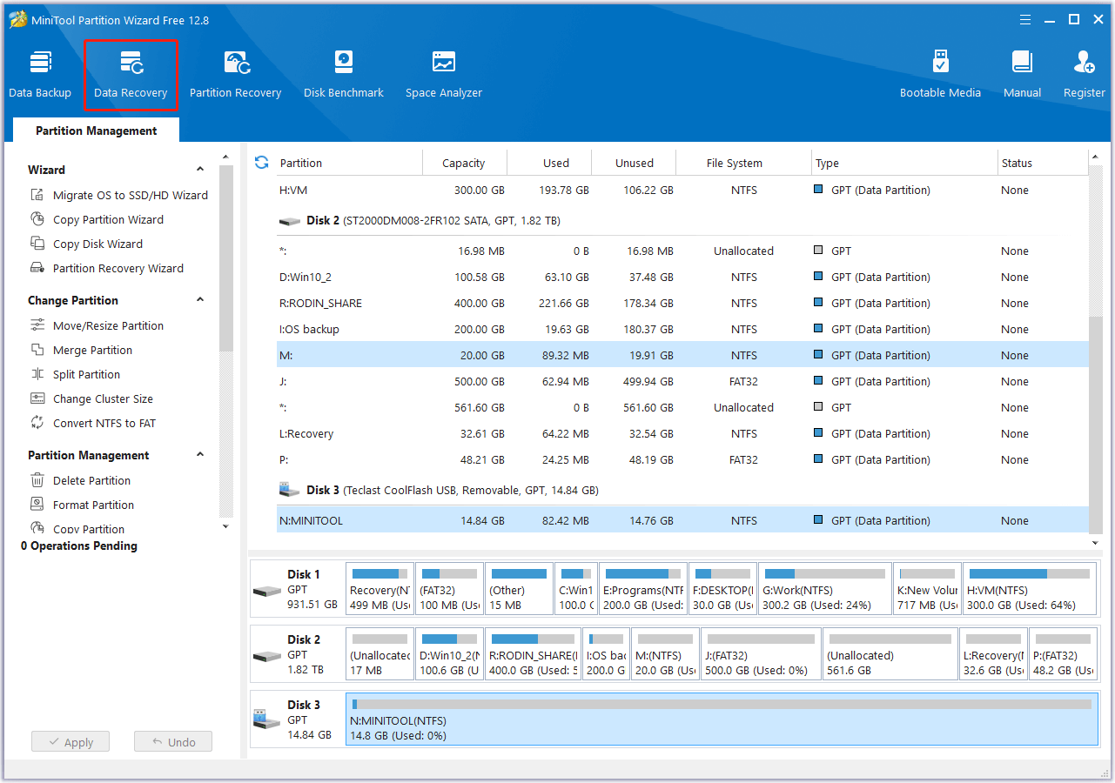Select the N:MINITOOL partition row
The height and width of the screenshot is (783, 1115).
[x=681, y=520]
